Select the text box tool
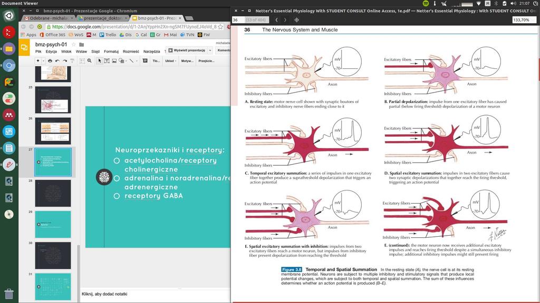The height and width of the screenshot is (303, 540). pos(107,61)
